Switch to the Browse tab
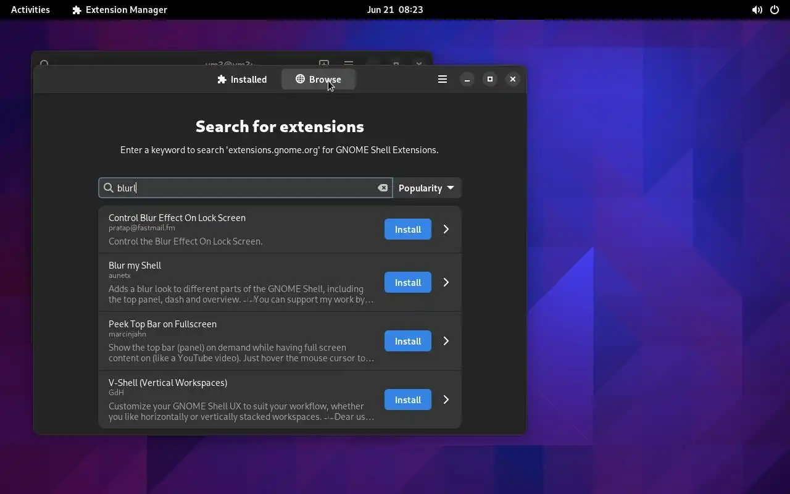The image size is (790, 494). [318, 79]
